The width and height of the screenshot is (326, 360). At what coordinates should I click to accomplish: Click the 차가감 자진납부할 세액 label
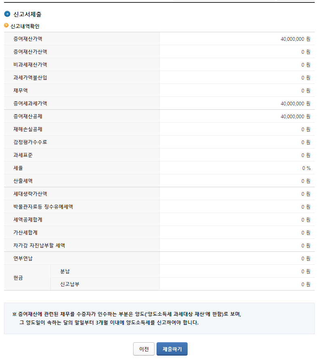39,245
